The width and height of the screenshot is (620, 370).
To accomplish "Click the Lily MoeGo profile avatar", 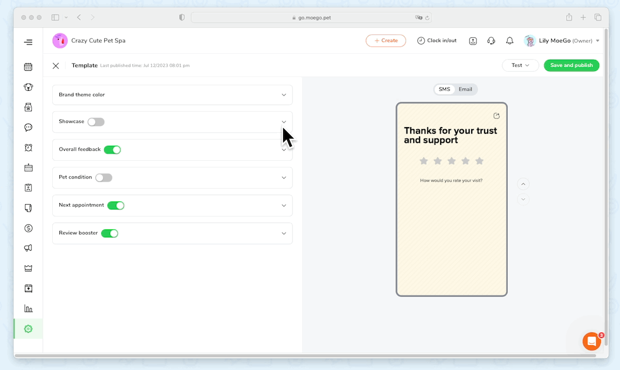I will [x=530, y=41].
